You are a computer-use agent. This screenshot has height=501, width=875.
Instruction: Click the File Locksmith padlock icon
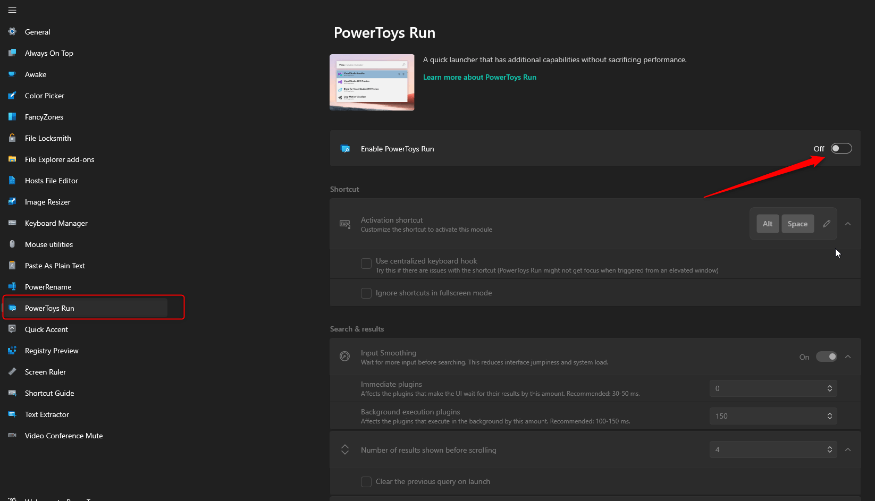coord(12,138)
